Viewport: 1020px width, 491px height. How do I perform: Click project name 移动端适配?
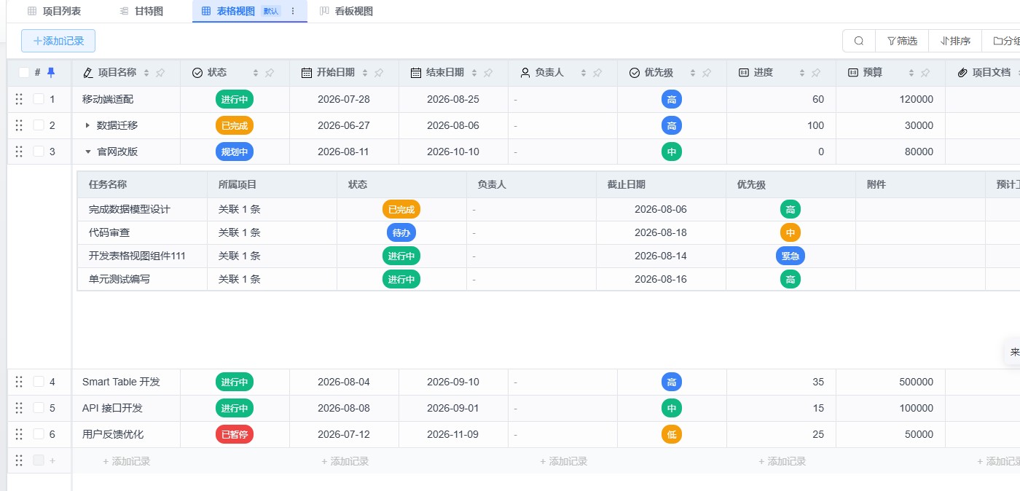(108, 99)
